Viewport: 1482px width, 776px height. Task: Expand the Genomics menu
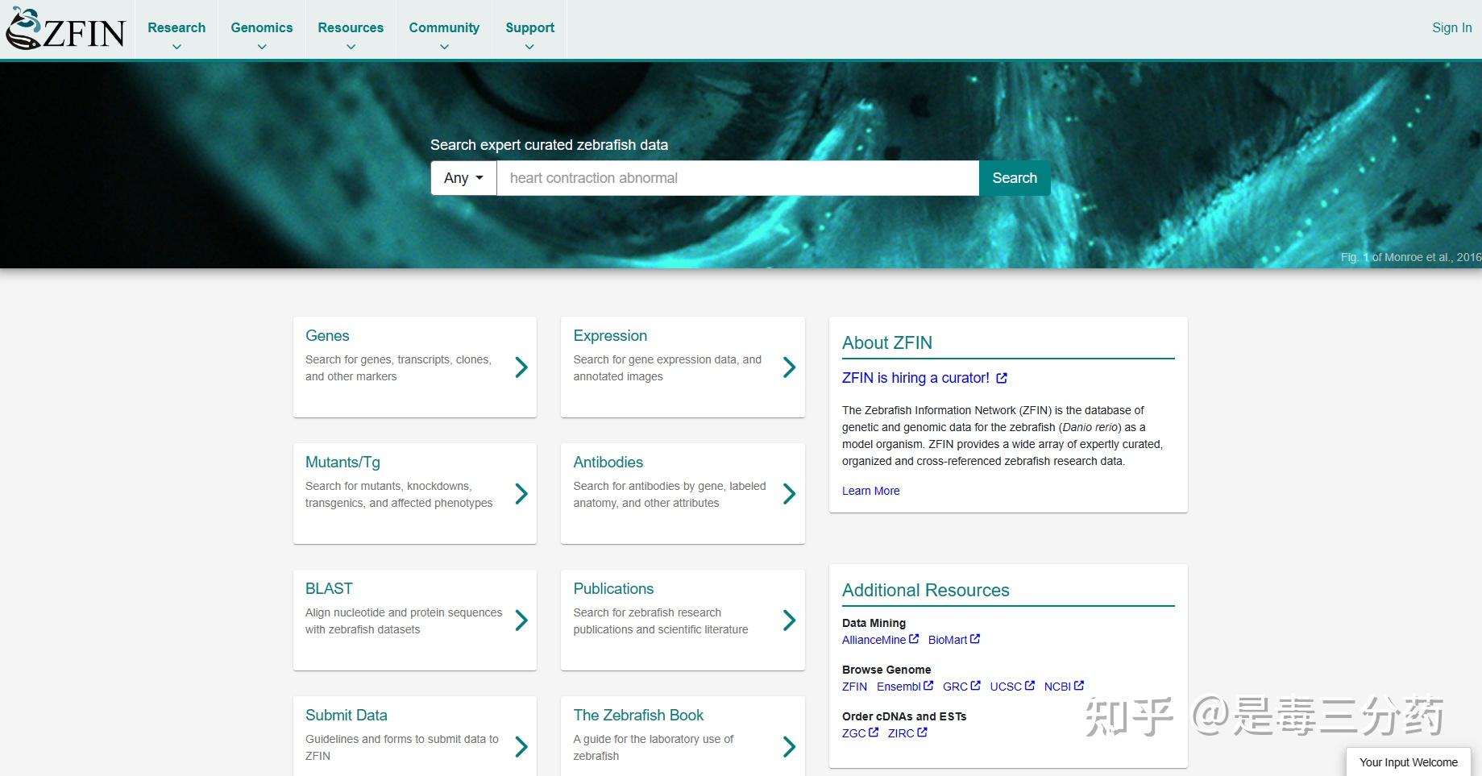(x=262, y=35)
